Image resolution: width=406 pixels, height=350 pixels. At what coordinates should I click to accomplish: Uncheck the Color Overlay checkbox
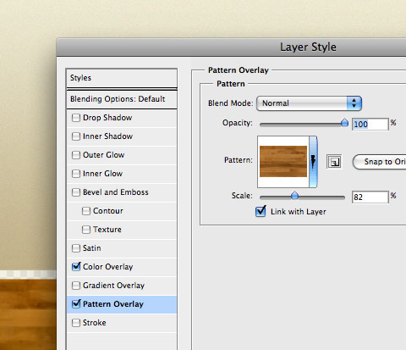(76, 266)
